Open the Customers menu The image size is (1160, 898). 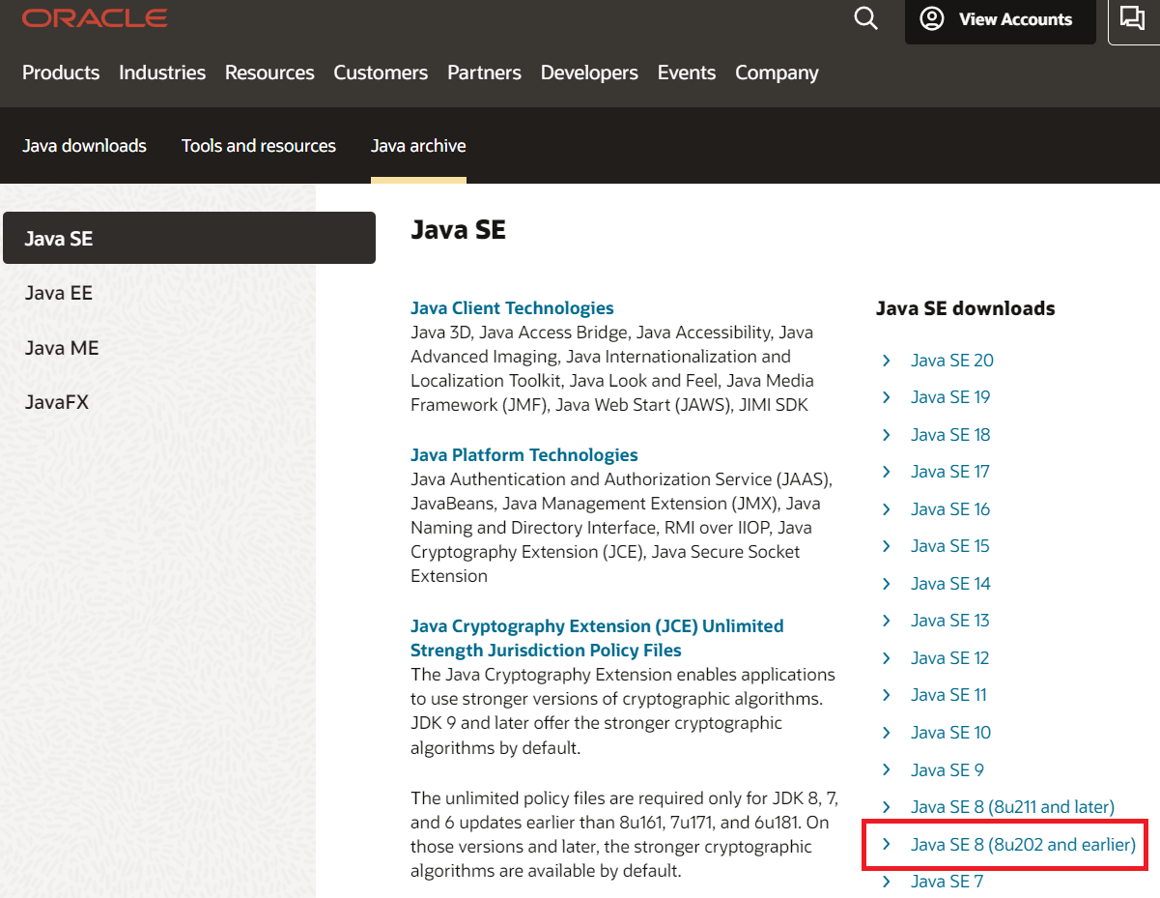click(381, 72)
